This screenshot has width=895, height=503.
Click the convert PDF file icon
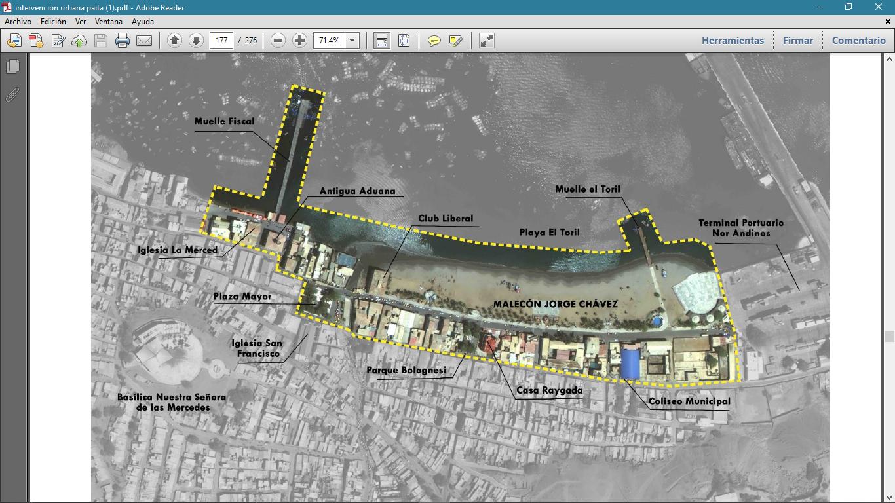(36, 41)
